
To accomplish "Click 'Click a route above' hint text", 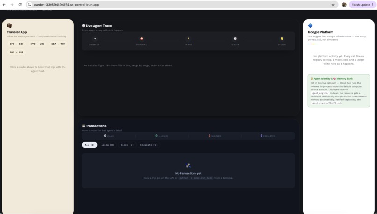I will [38, 69].
